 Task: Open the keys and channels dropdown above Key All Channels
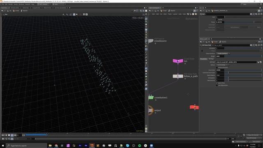(x=254, y=135)
